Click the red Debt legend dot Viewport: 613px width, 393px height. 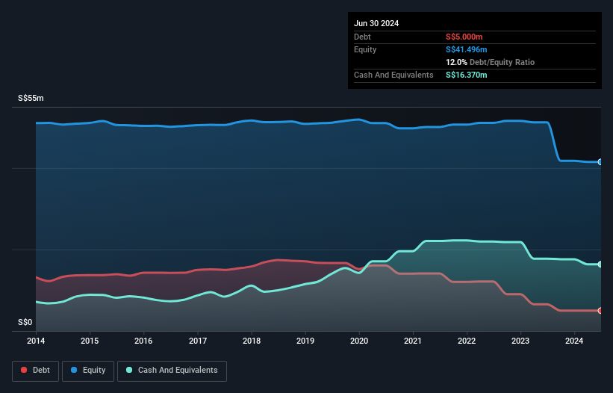tap(24, 370)
